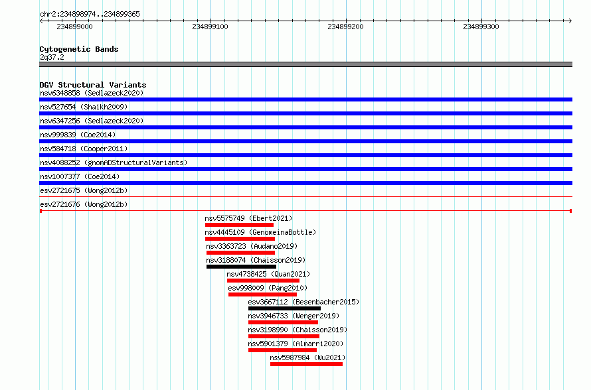
Task: Select the black bar under nsv3188074
Action: [241, 267]
